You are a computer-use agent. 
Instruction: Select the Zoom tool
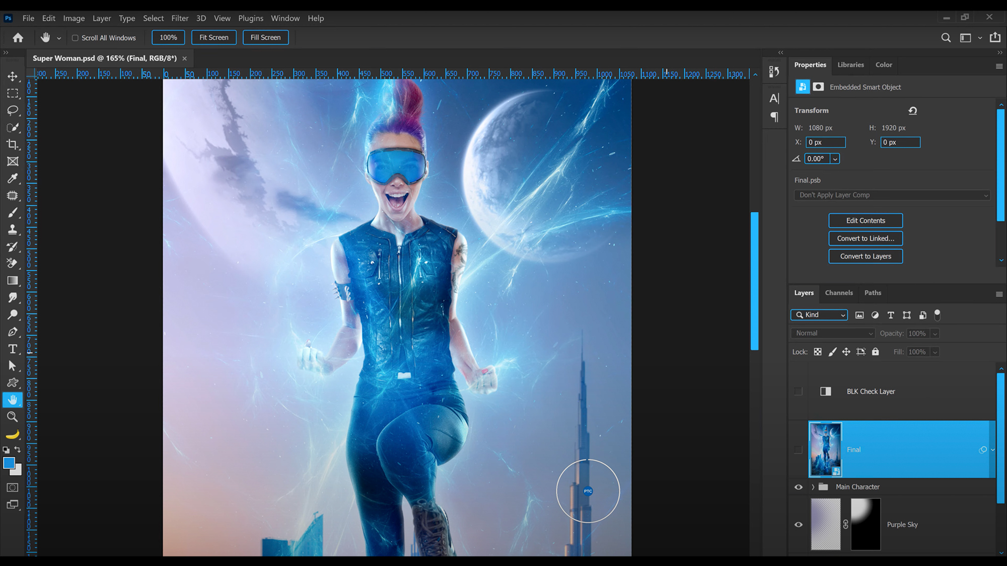coord(13,417)
